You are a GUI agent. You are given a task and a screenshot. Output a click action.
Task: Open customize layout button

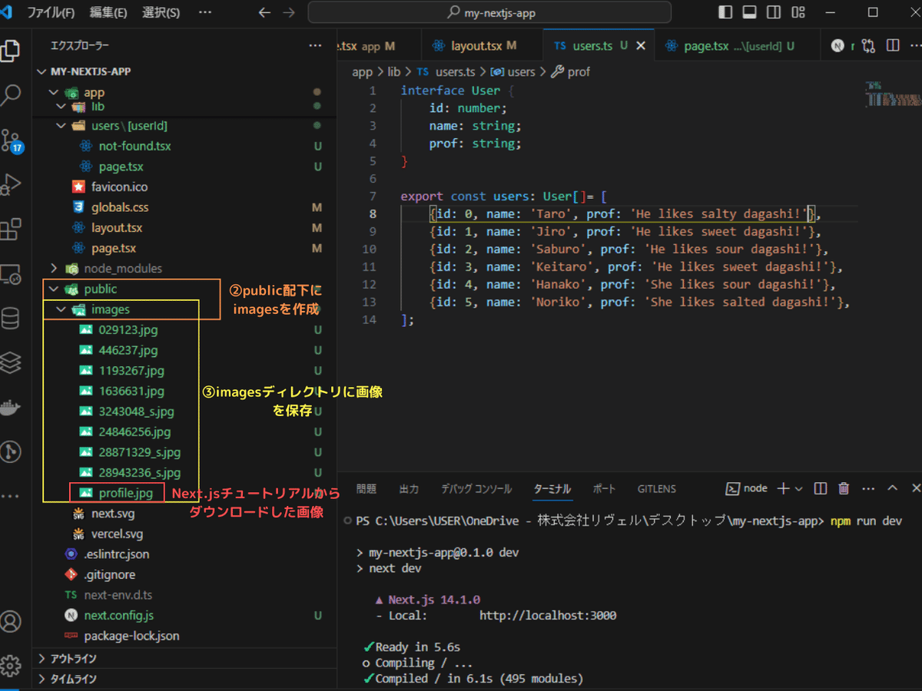click(799, 12)
